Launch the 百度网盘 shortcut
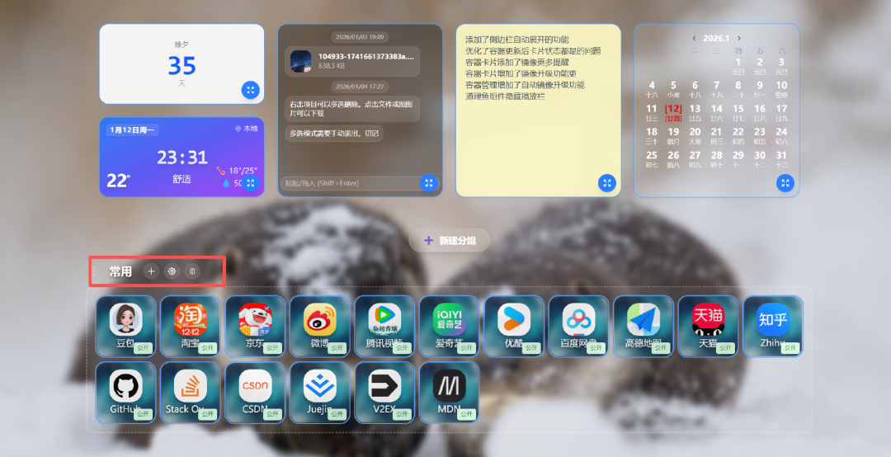 tap(578, 327)
